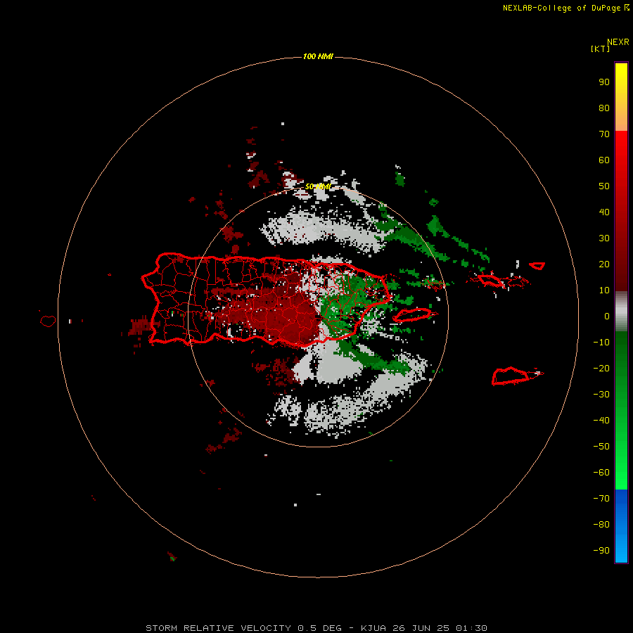Screen dimensions: 633x633
Task: Click the -40 value on the velocity scale
Action: [601, 421]
